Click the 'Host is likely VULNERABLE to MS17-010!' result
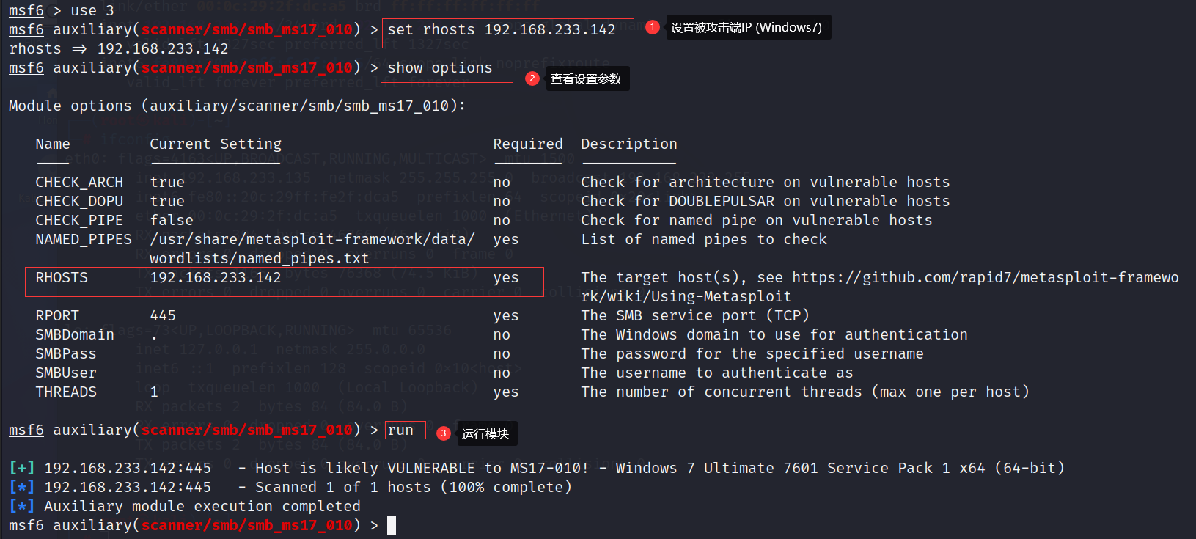 (422, 469)
